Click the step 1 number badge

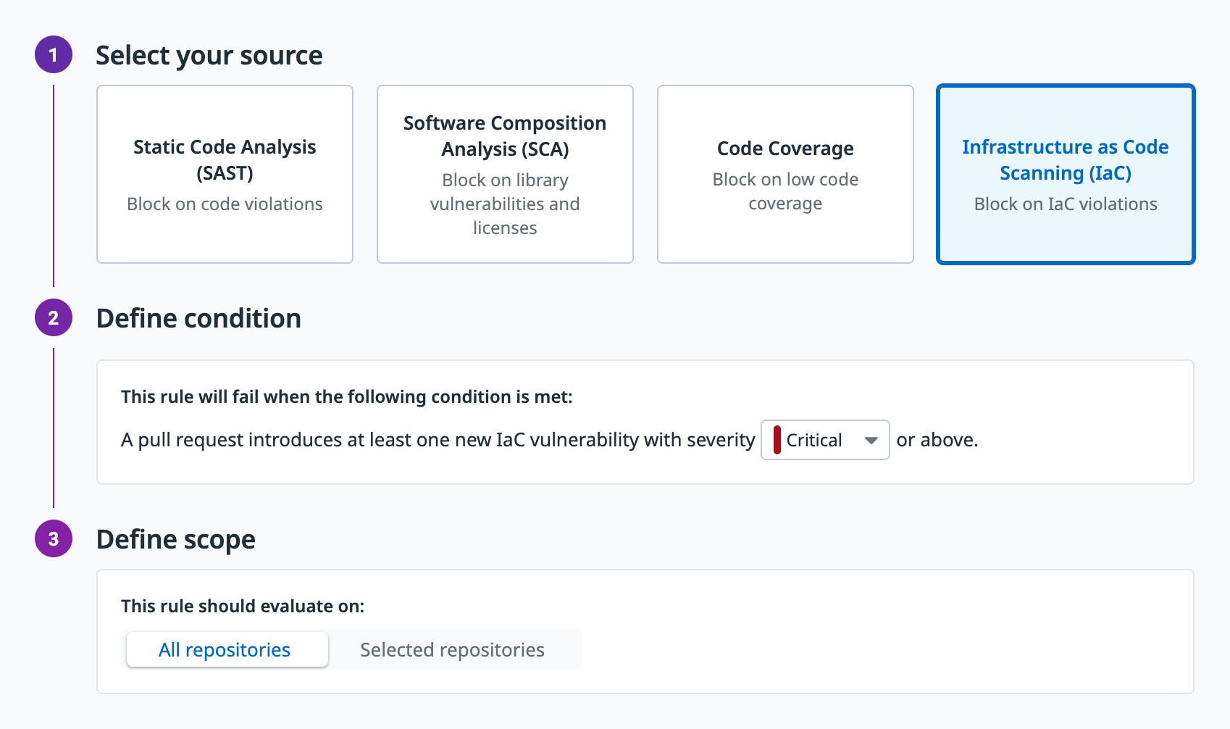[x=54, y=55]
